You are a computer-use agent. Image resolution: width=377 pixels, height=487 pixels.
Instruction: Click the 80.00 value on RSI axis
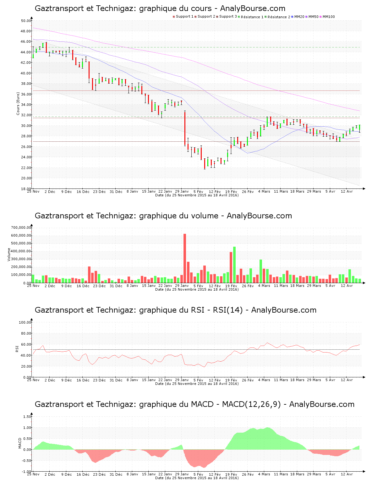pos(26,333)
